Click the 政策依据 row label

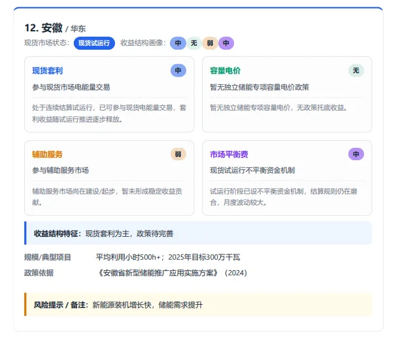click(39, 273)
